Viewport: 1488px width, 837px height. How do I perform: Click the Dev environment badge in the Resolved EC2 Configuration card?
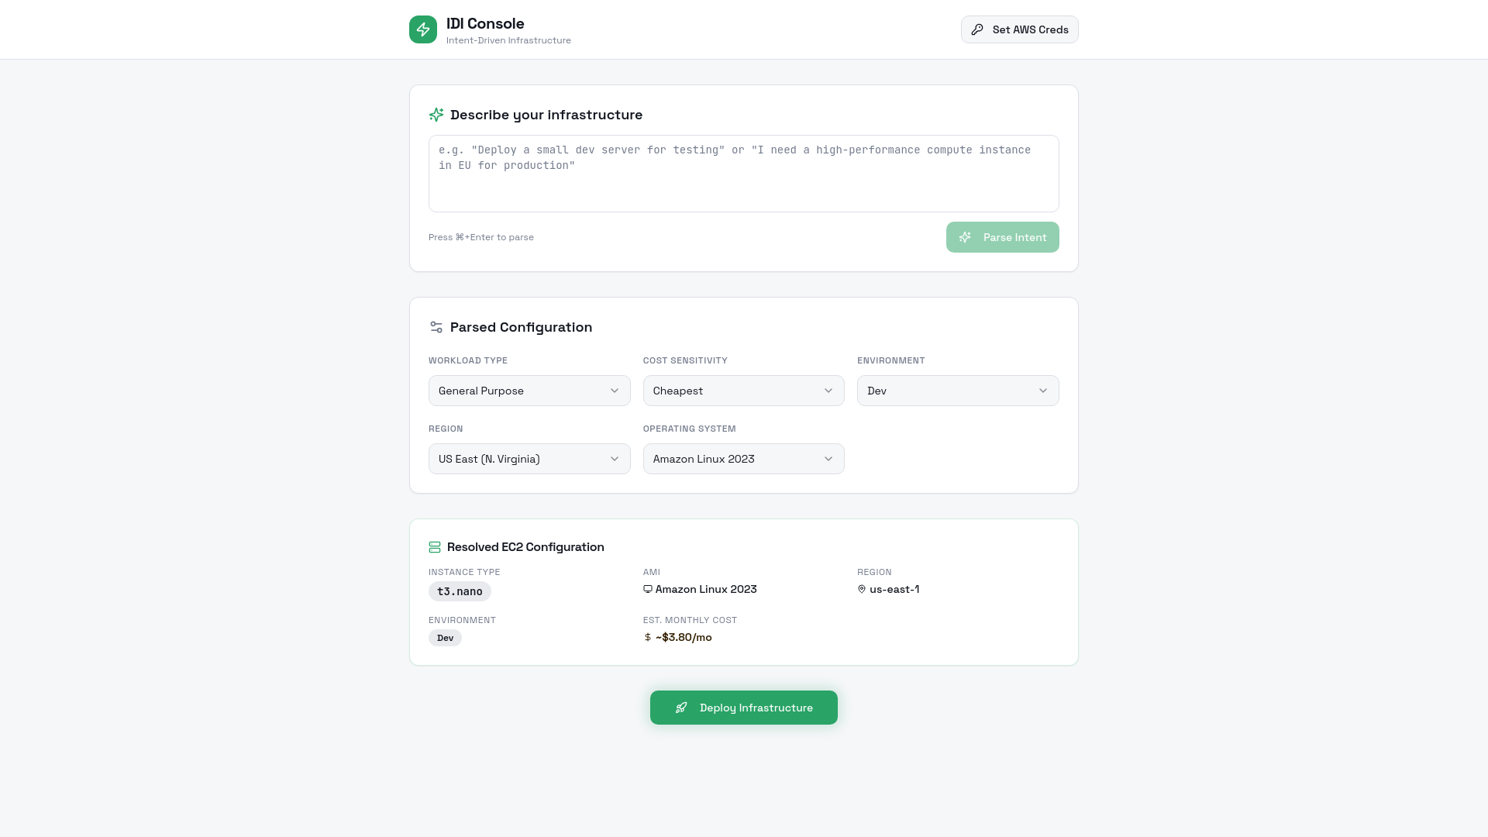pos(445,638)
